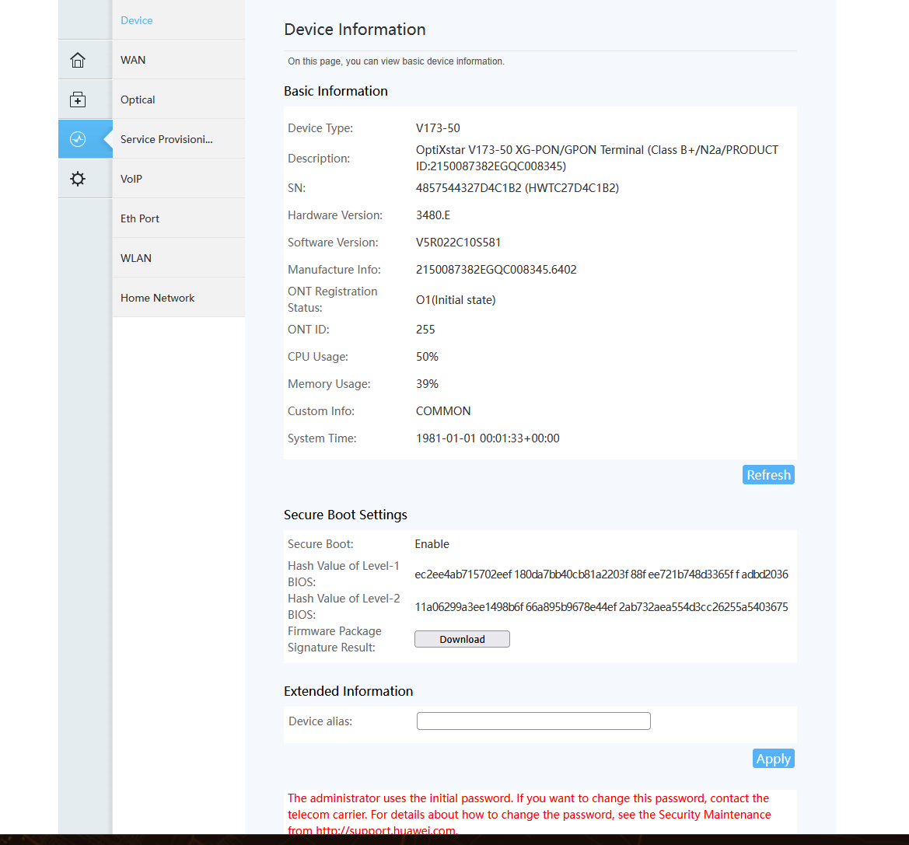Click the ONT registration status O1(Initial state)

tap(456, 299)
